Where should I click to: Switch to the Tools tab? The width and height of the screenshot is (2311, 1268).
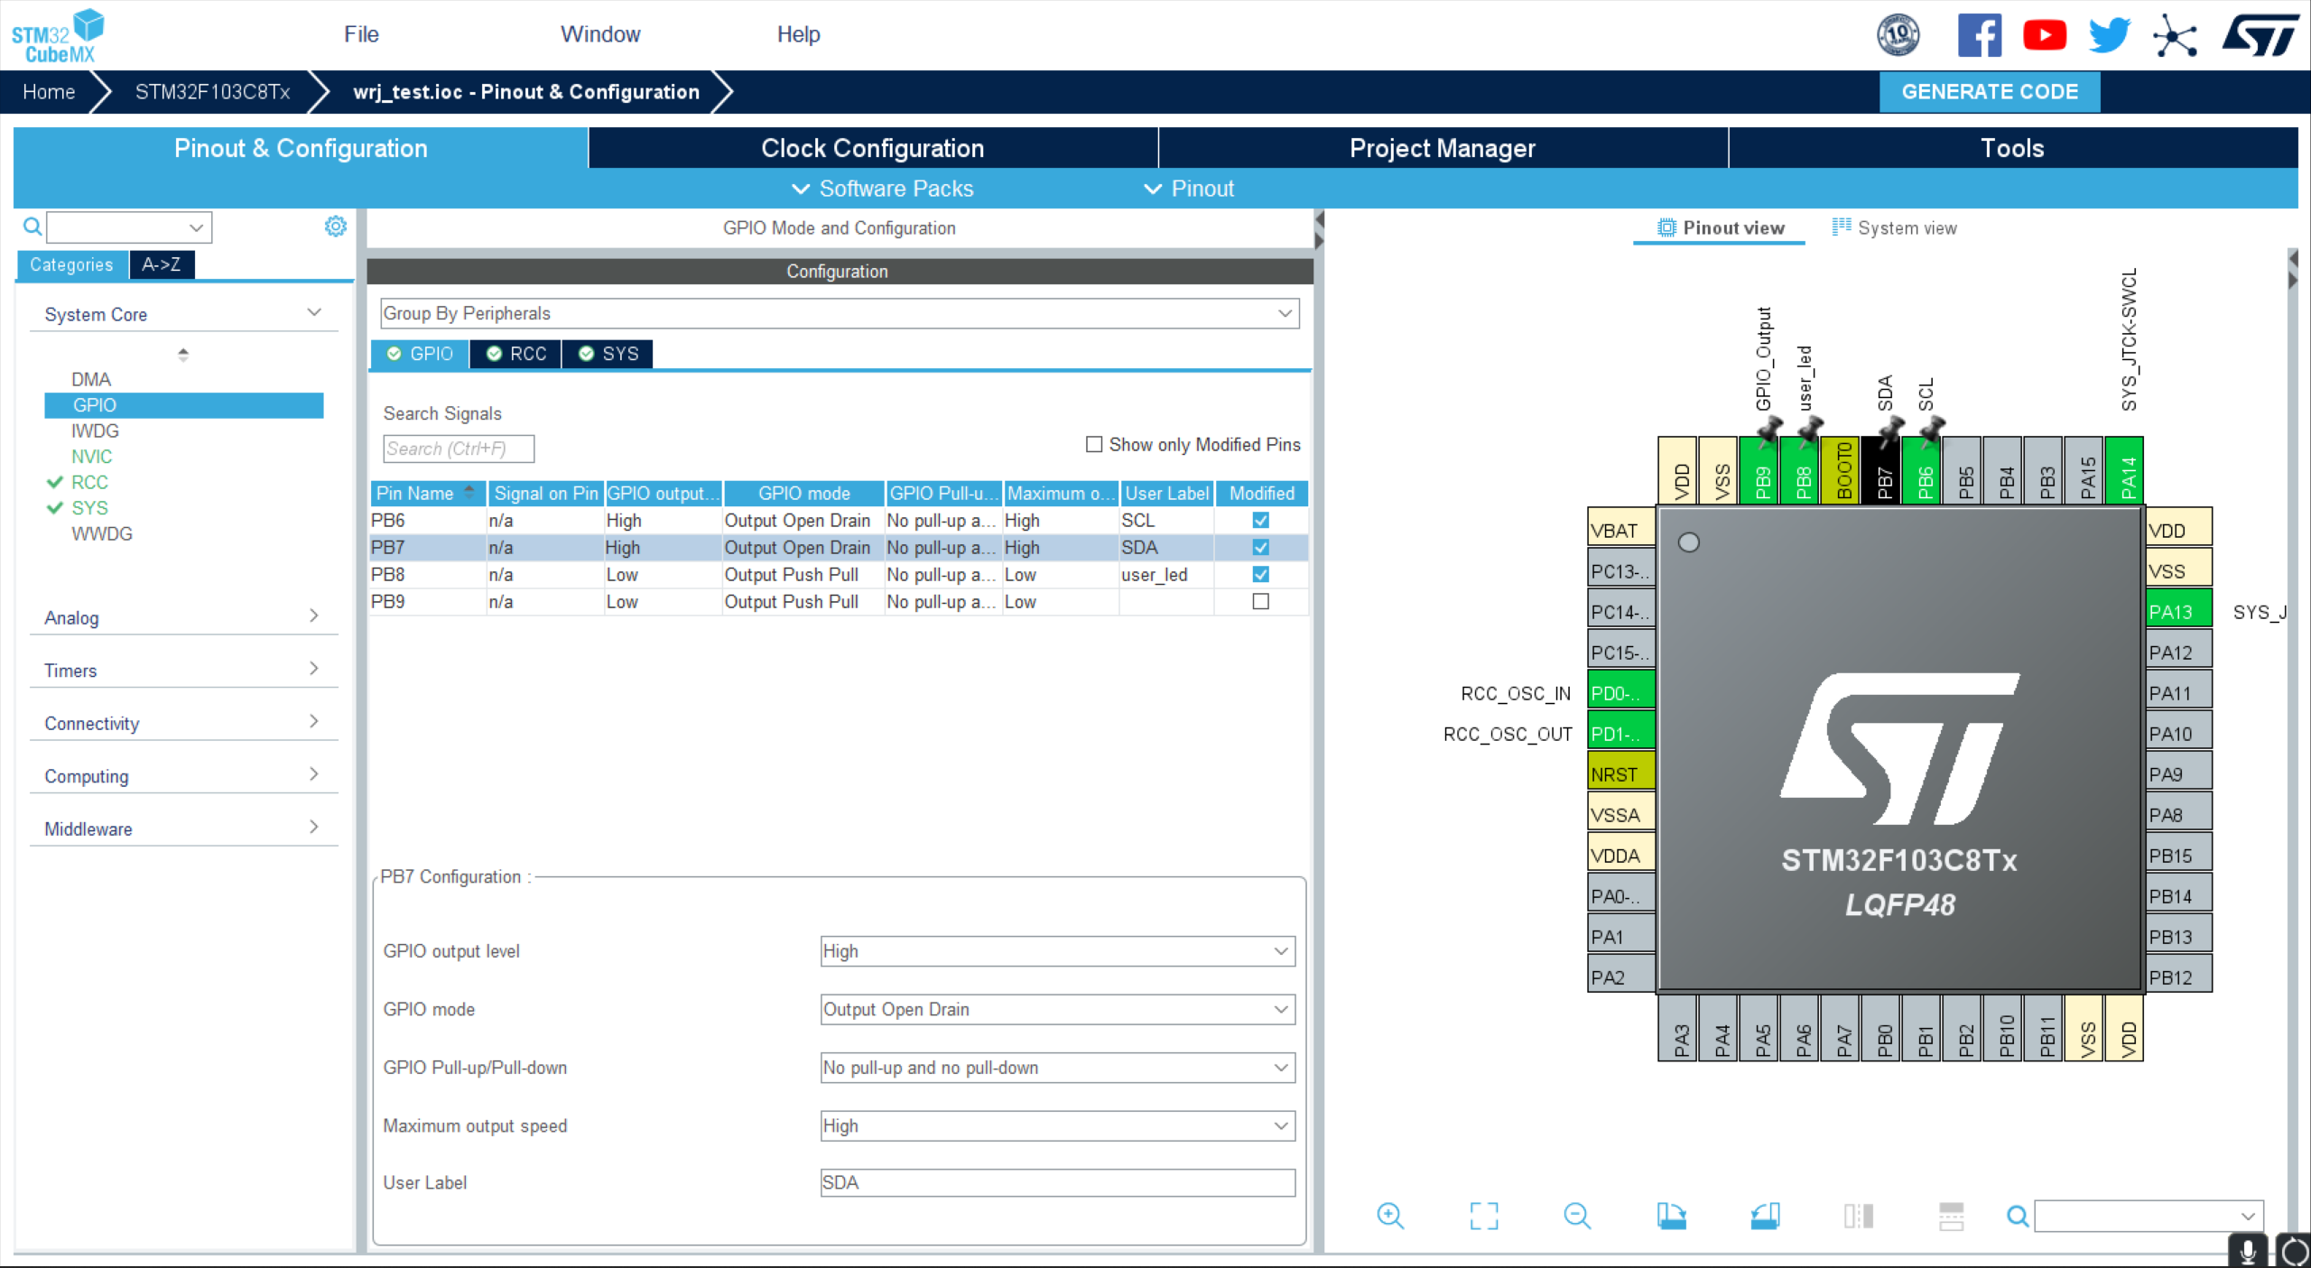(x=2012, y=148)
